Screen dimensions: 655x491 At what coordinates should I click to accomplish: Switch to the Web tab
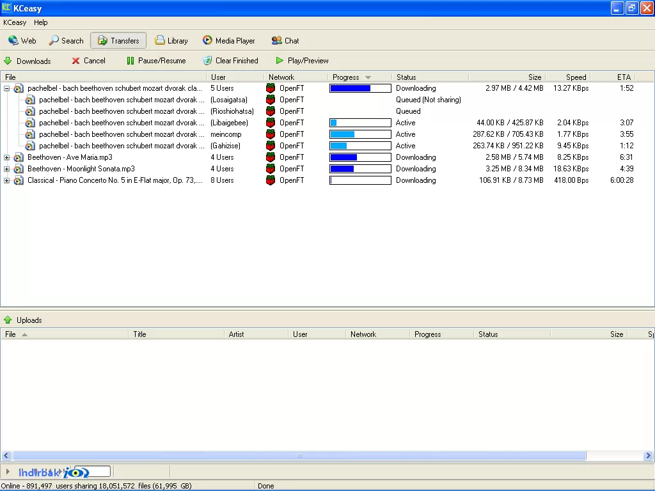point(22,40)
